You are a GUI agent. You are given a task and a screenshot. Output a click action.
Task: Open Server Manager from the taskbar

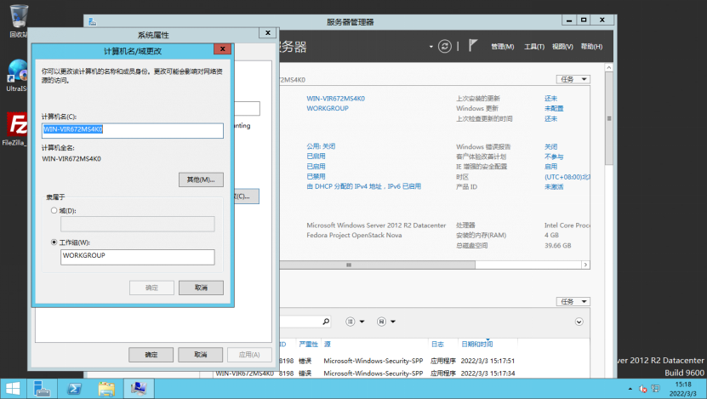pyautogui.click(x=42, y=389)
